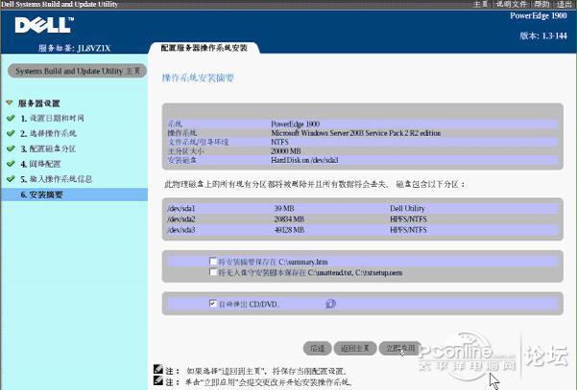The height and width of the screenshot is (390, 577).
Task: Click the note icon beside the 返回到主页 note
Action: tap(156, 369)
